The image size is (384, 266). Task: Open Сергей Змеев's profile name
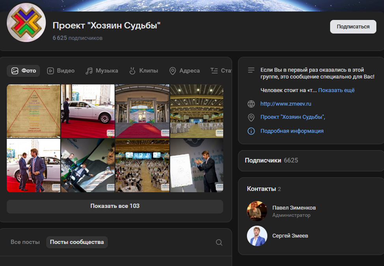(x=290, y=236)
